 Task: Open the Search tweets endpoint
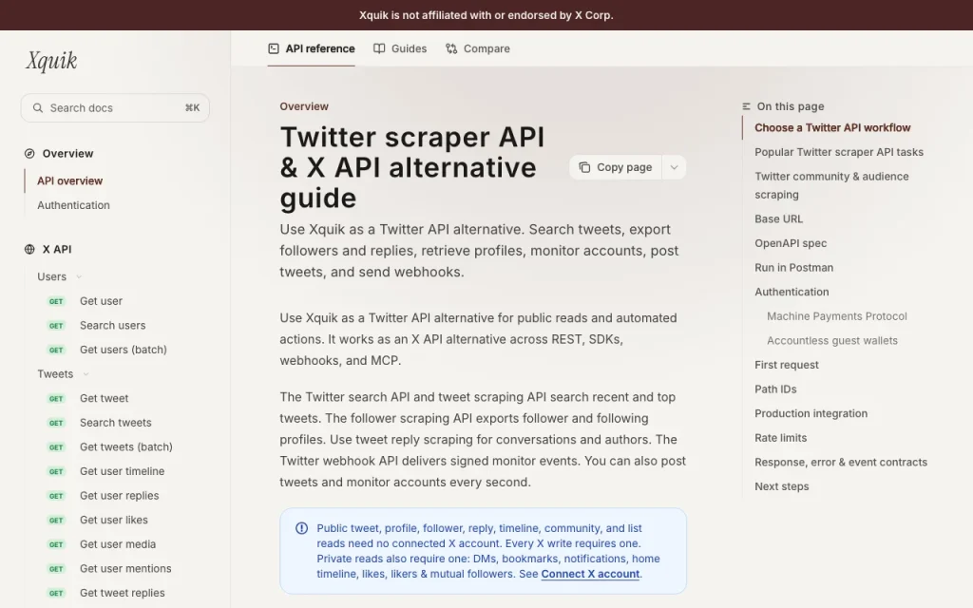pos(115,423)
